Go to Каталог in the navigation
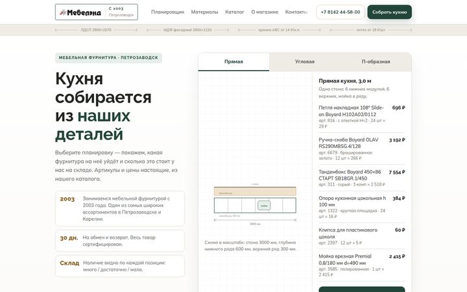This screenshot has height=292, width=467. click(234, 12)
